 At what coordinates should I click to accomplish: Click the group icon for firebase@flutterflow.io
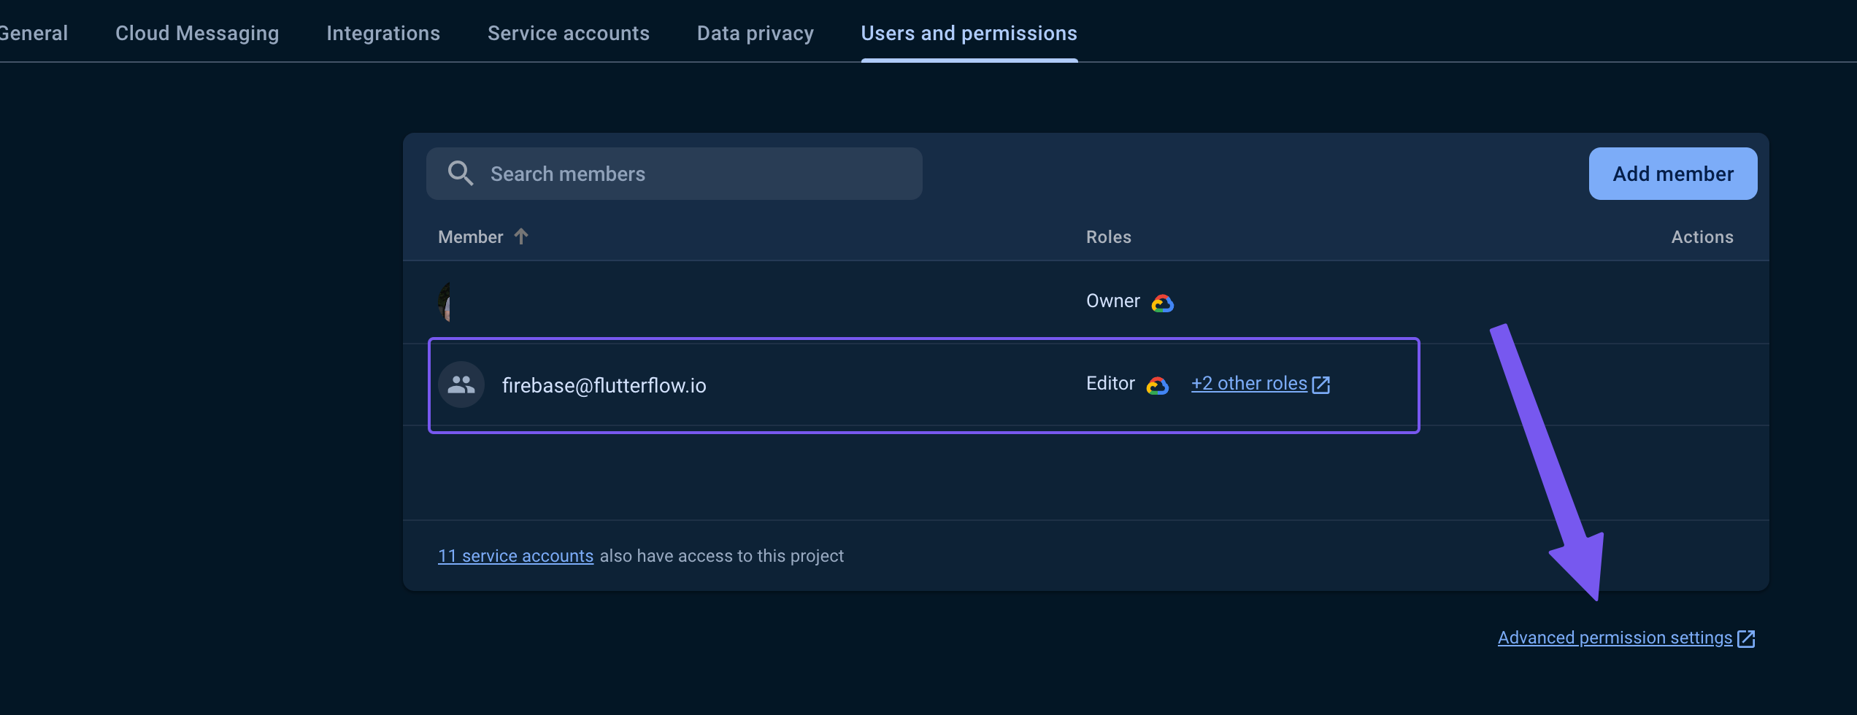point(461,384)
